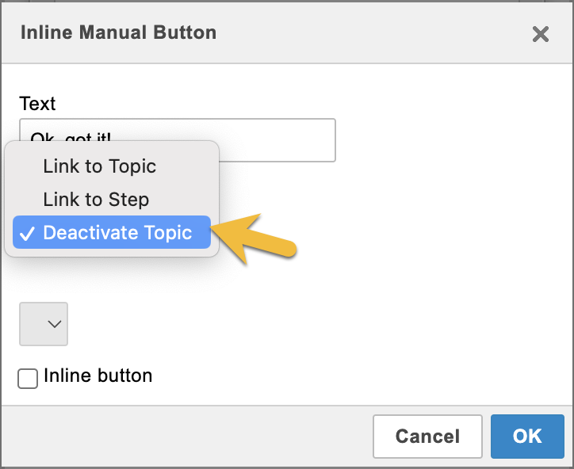Viewport: 574px width, 469px height.
Task: Click the "Inline button" checkbox label
Action: coord(98,376)
